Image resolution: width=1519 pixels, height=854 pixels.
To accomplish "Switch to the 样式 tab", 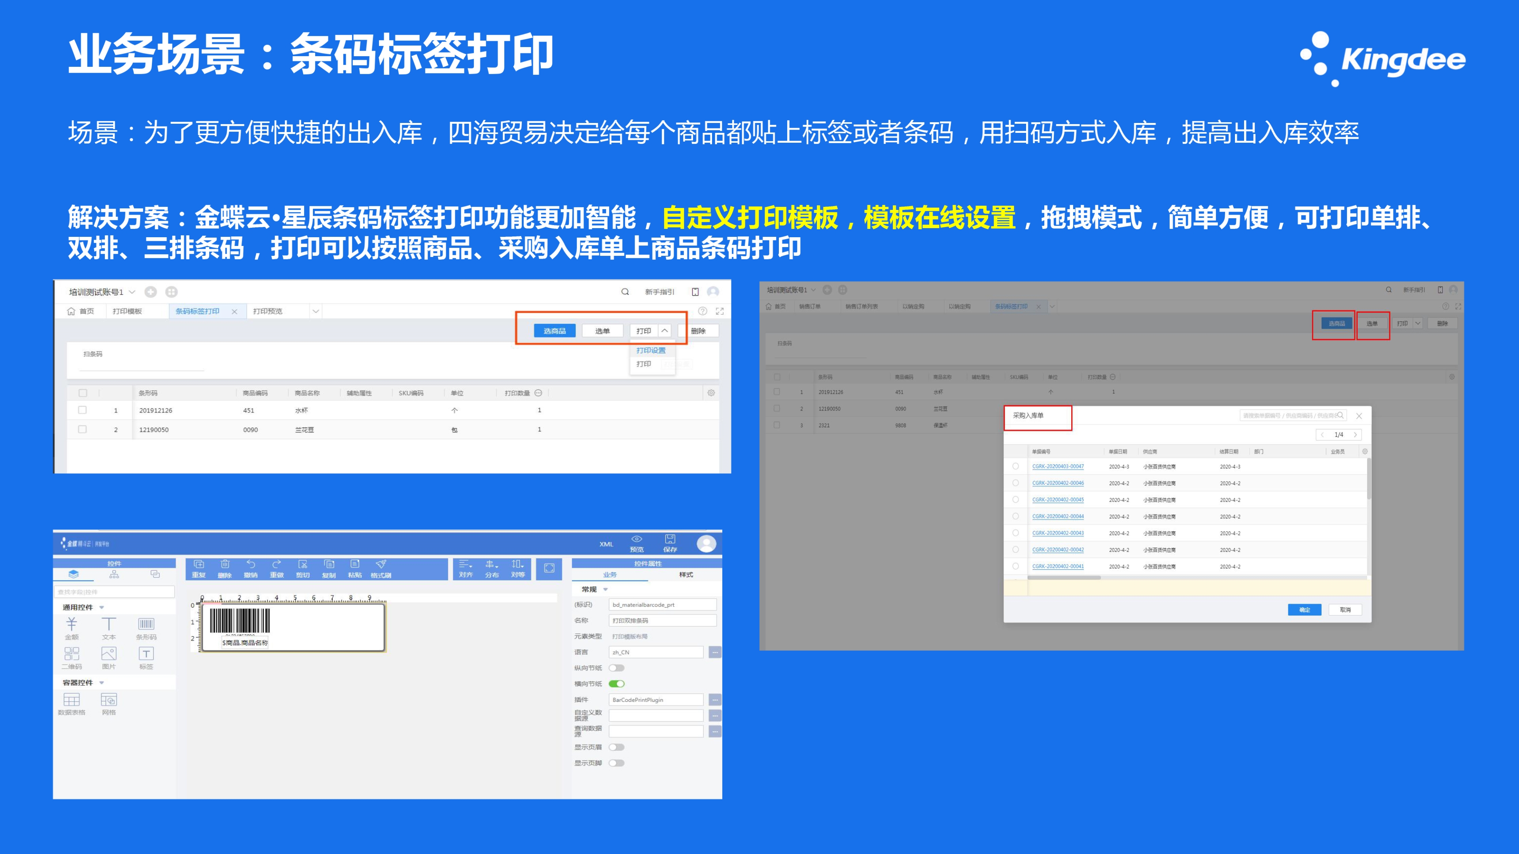I will pyautogui.click(x=686, y=574).
